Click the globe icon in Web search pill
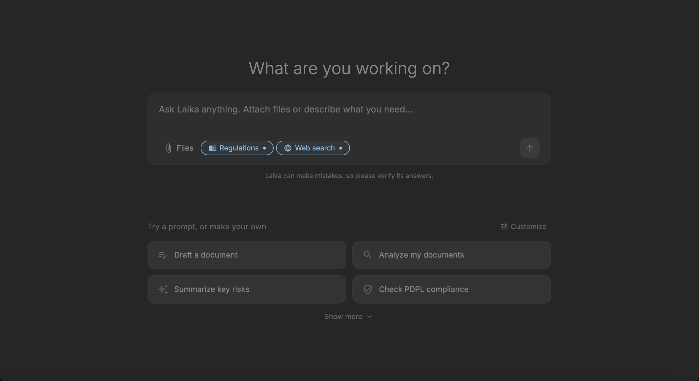Screen dimensions: 699x381 click(x=288, y=148)
